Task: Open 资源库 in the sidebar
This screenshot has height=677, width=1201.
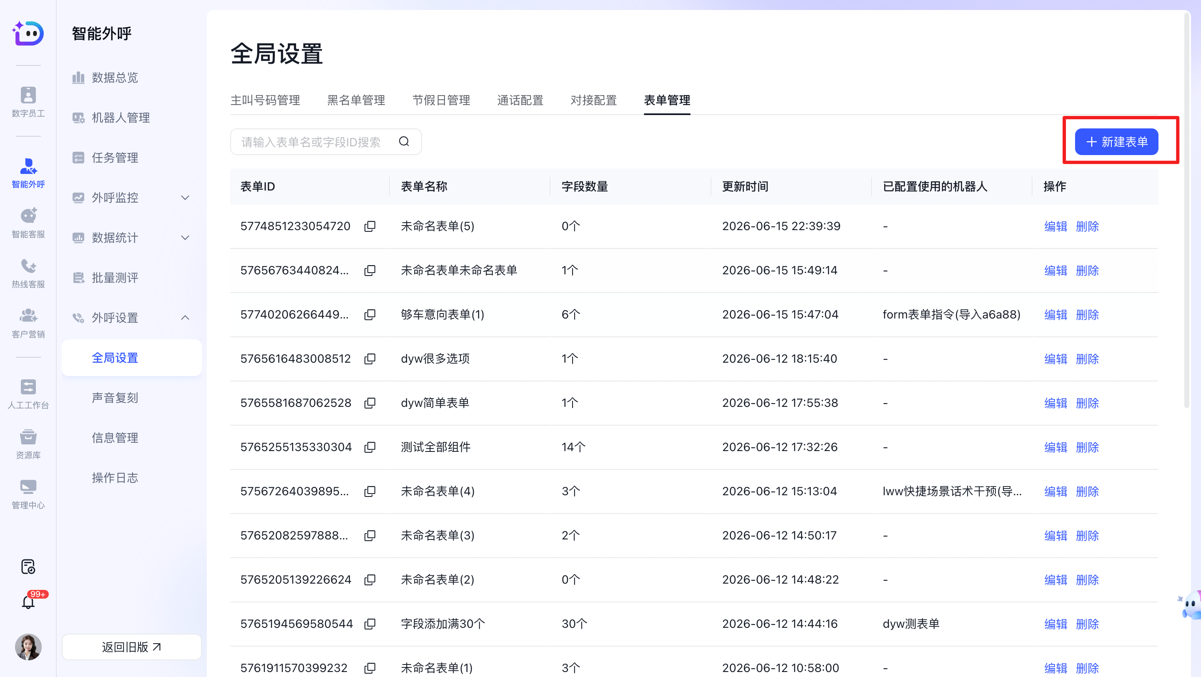Action: [x=28, y=444]
